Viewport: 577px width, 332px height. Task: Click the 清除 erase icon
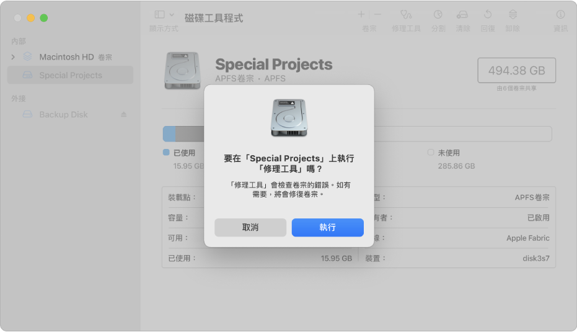(462, 14)
